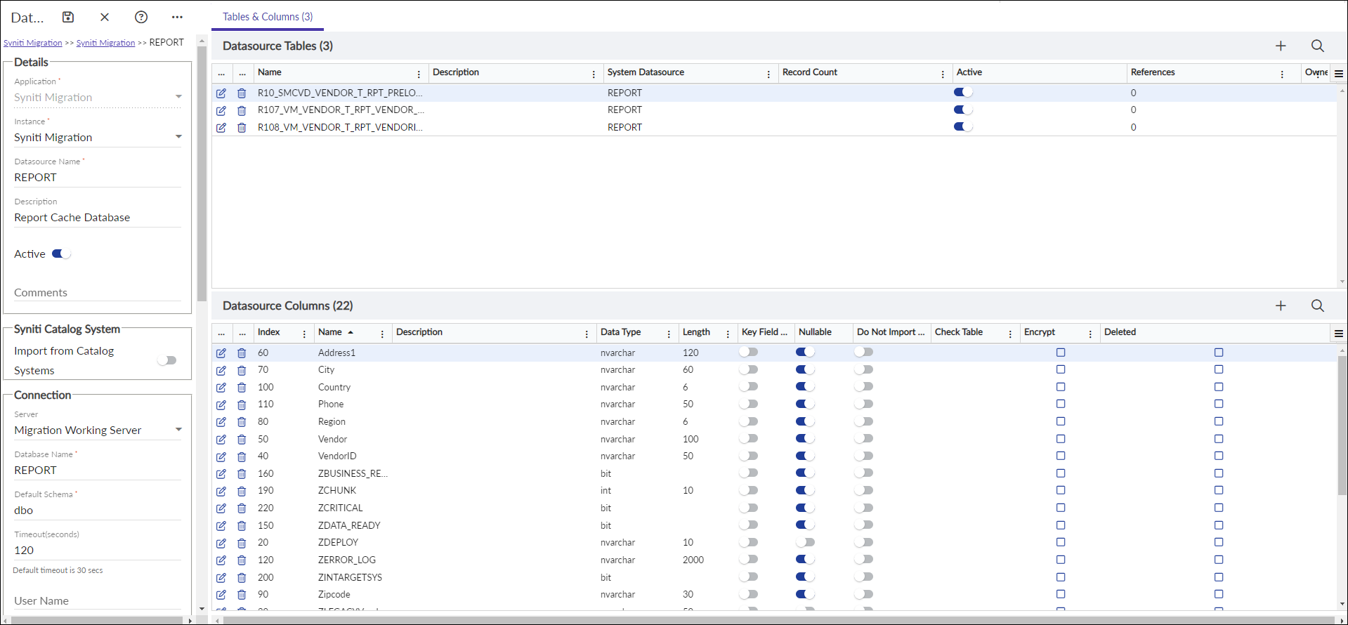Enable Import from Catalog Systems toggle
The height and width of the screenshot is (625, 1348).
point(167,360)
